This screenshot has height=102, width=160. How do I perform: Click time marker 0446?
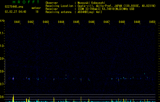pyautogui.click(x=92, y=22)
